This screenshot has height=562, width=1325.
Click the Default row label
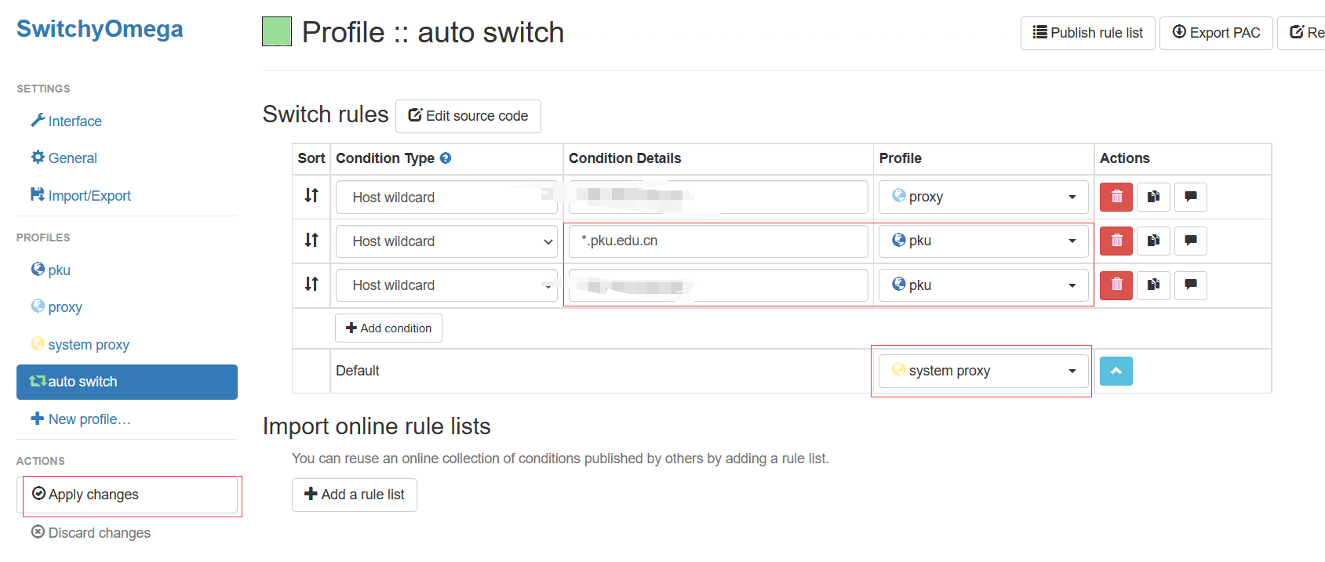(x=358, y=371)
